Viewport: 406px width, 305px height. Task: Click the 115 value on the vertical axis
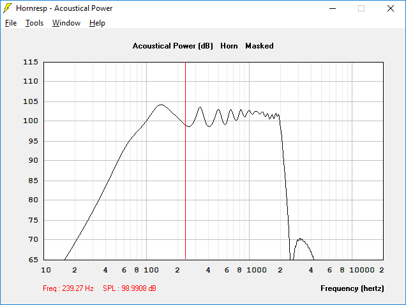(31, 62)
